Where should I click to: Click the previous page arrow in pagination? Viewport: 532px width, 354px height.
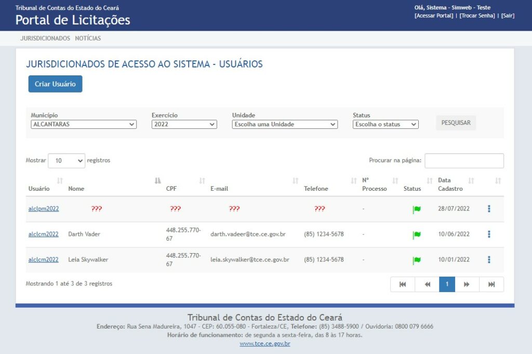click(x=427, y=284)
